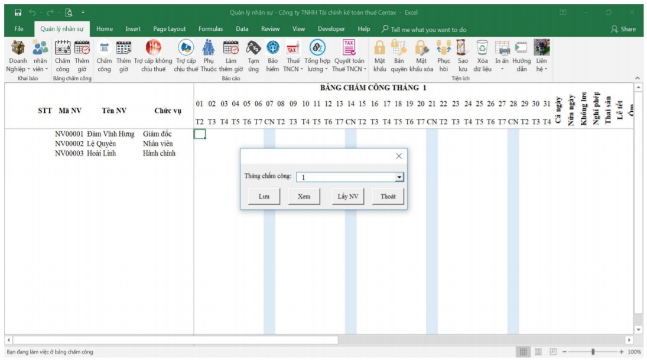Switch to Page Layout view in status bar
This screenshot has height=362, width=647.
538,352
